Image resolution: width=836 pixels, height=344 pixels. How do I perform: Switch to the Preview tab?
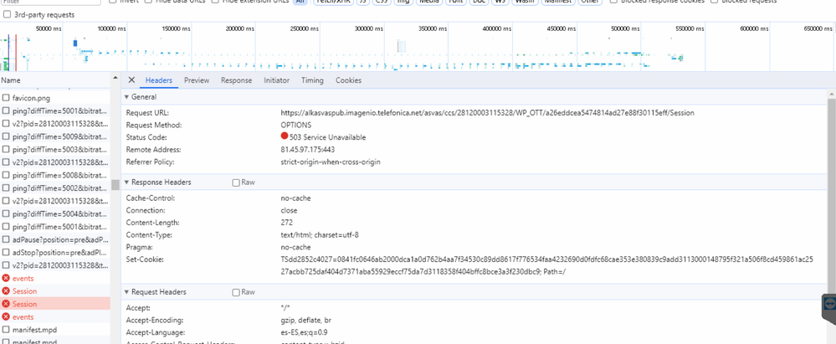pos(197,80)
